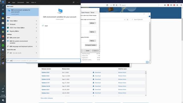Open Release Notes for July 13, 2020 release
This screenshot has width=183, height=103.
tap(122, 93)
